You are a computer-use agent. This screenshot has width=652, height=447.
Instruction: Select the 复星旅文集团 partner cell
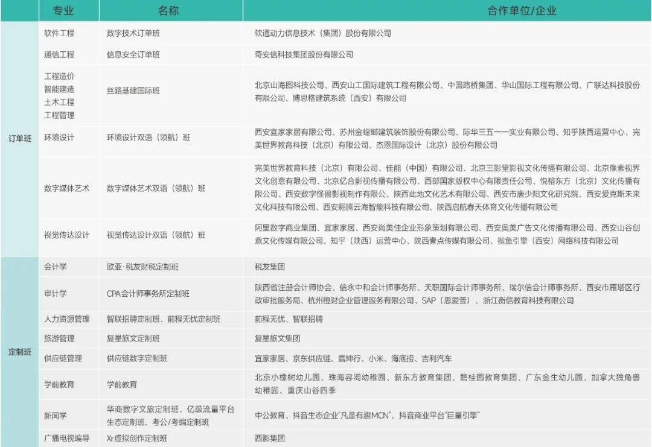click(x=277, y=338)
